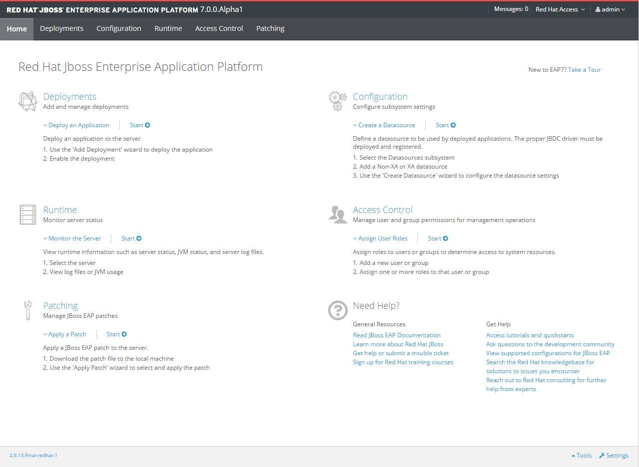Screen dimensions: 639x467
Task: Open the Runtime heading link
Action: coord(60,210)
